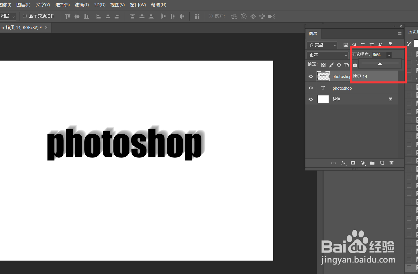Viewport: 418px width, 274px height.
Task: Collapse the Layers panel with double arrows
Action: tap(394, 26)
